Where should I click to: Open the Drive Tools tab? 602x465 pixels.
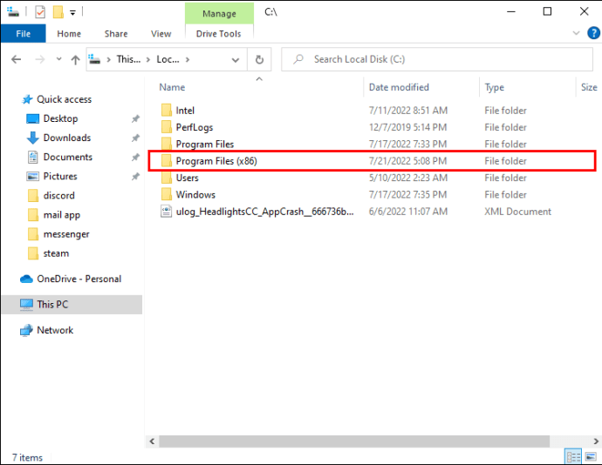coord(218,34)
